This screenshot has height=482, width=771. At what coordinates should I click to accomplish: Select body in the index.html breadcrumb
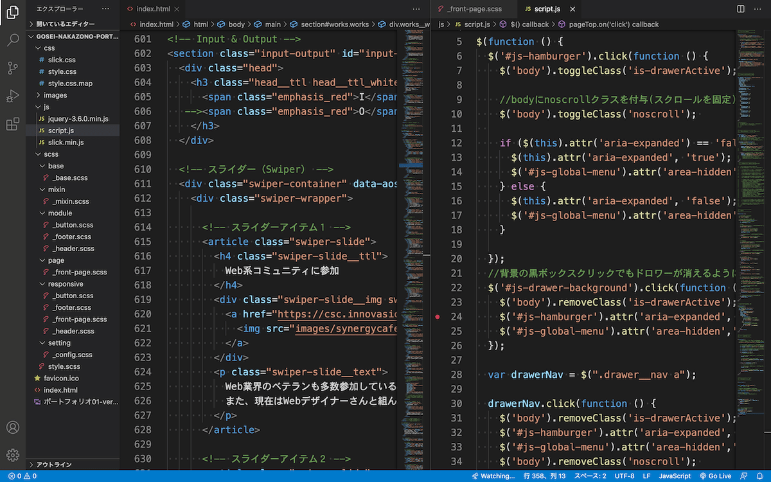231,24
